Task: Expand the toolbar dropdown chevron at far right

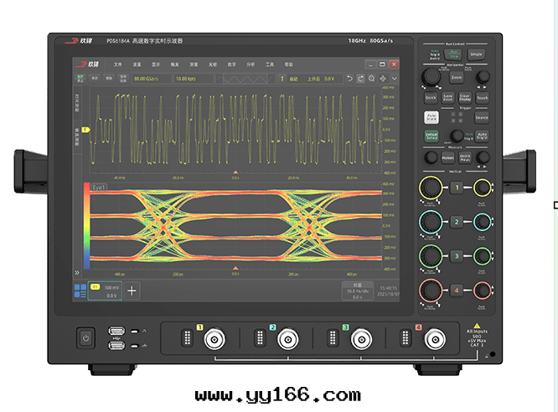Action: click(x=393, y=79)
